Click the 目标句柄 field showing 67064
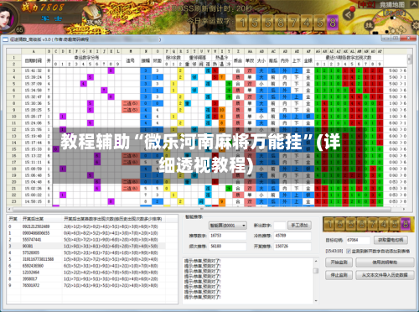419x312 pixels. 358,240
